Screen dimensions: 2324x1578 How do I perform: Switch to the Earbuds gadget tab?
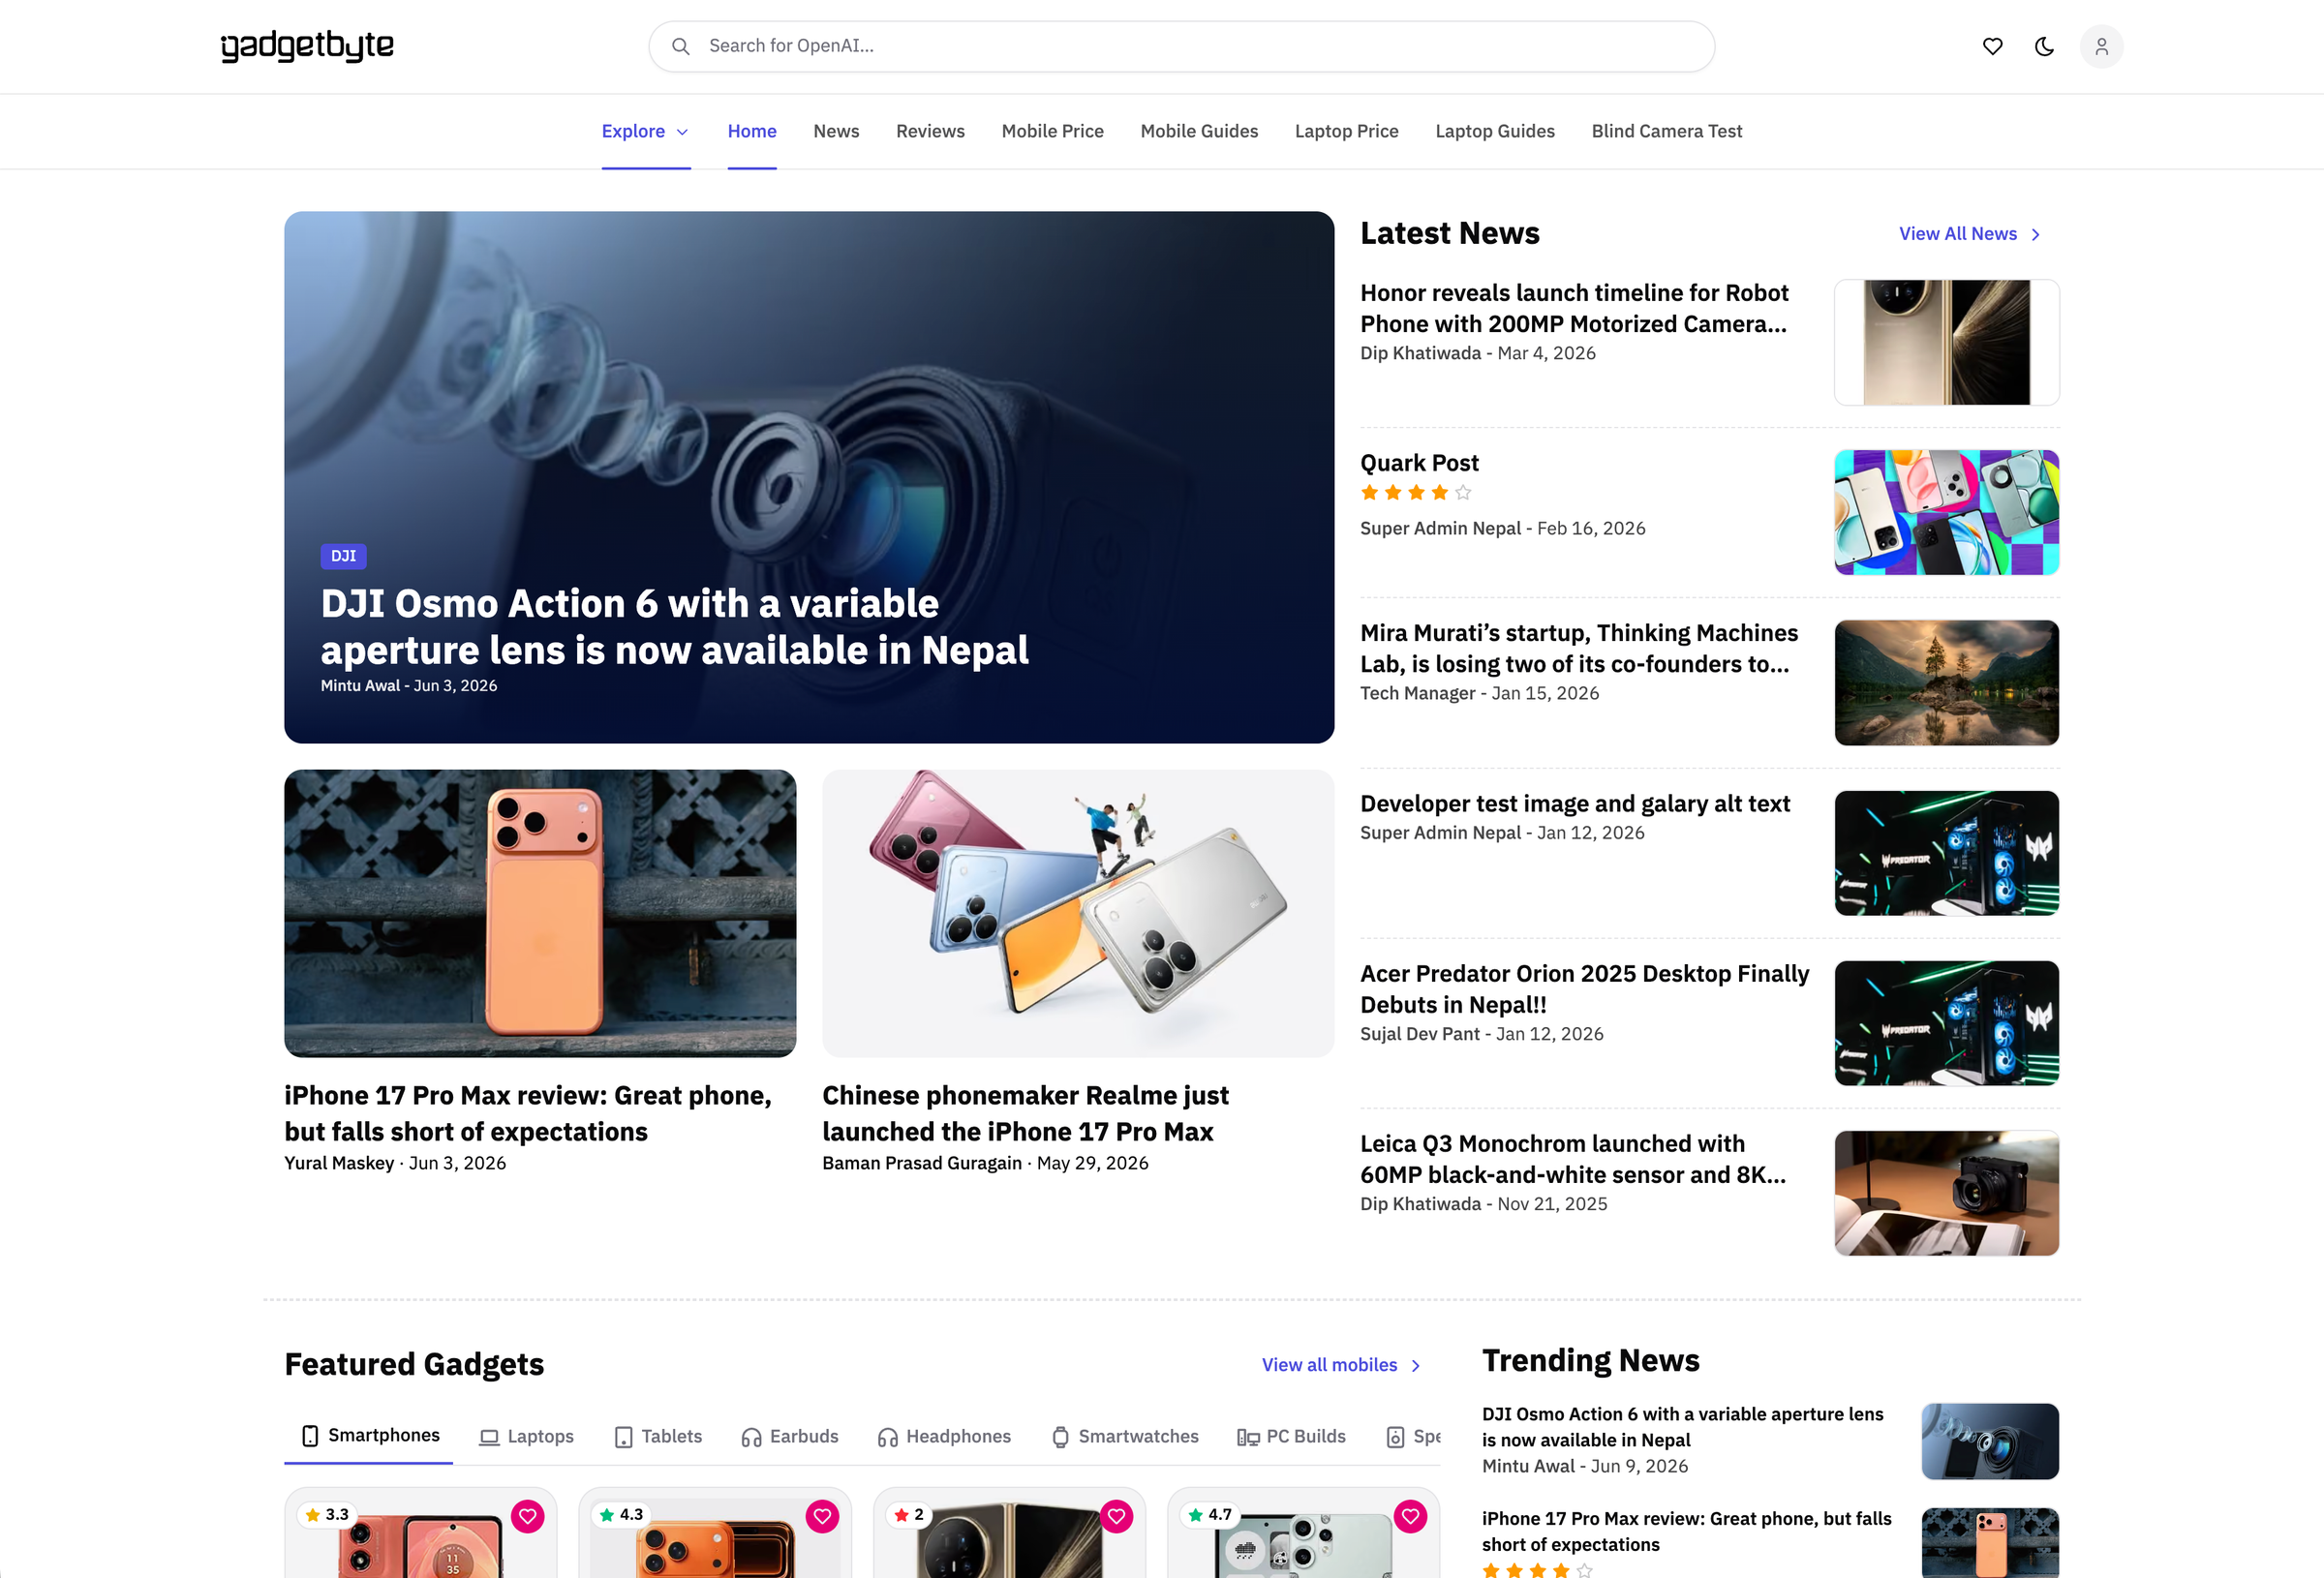789,1436
